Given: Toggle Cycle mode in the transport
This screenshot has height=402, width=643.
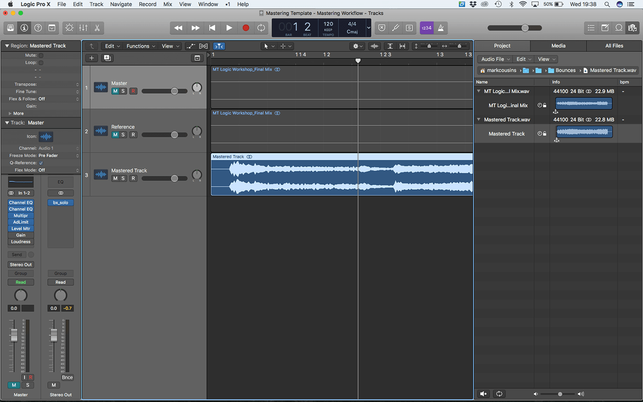Looking at the screenshot, I should [261, 28].
